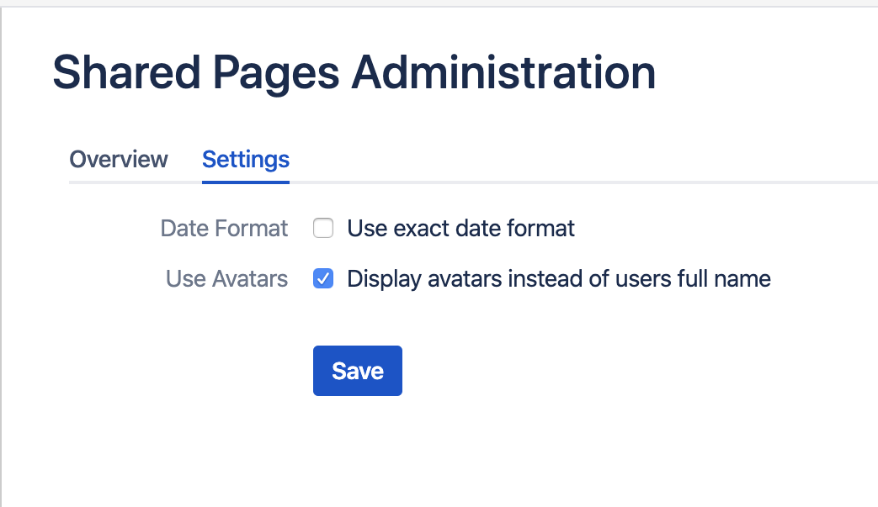Click 'Display avatars instead of users full name' text
Viewport: 878px width, 507px height.
point(559,278)
